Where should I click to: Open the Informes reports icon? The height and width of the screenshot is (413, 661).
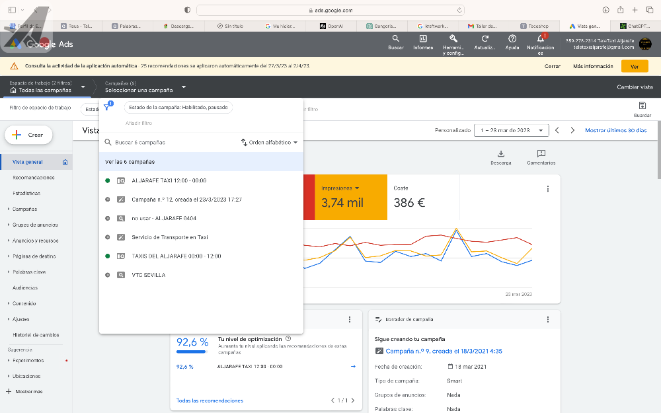click(423, 40)
